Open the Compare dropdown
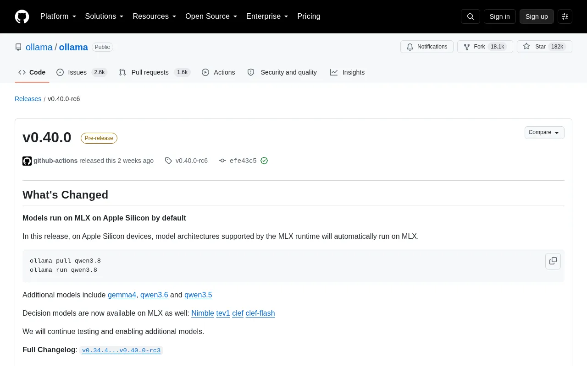 click(x=544, y=133)
